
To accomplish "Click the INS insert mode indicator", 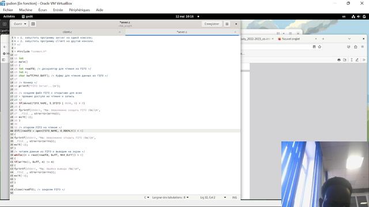I will tap(235, 197).
